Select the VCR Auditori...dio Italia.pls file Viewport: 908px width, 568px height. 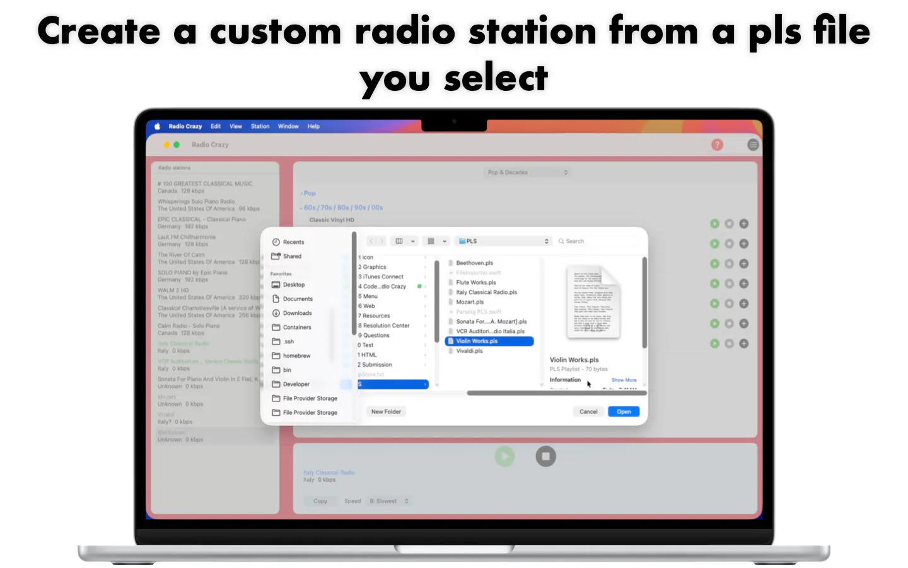(x=489, y=331)
